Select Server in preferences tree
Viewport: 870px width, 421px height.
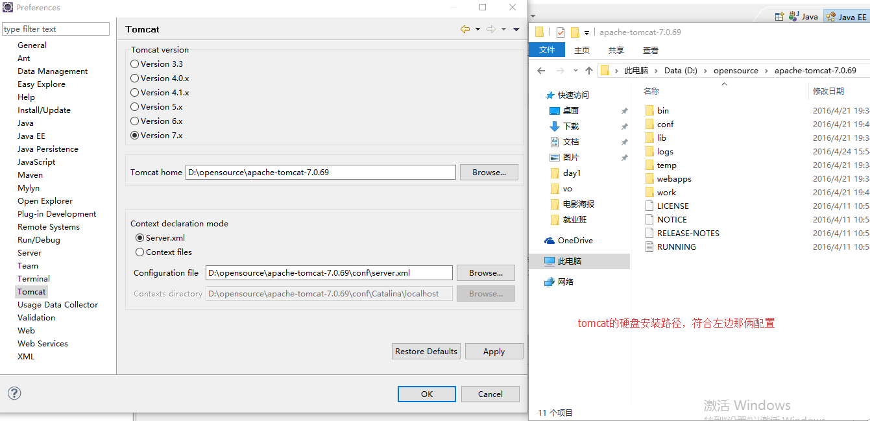pyautogui.click(x=29, y=253)
